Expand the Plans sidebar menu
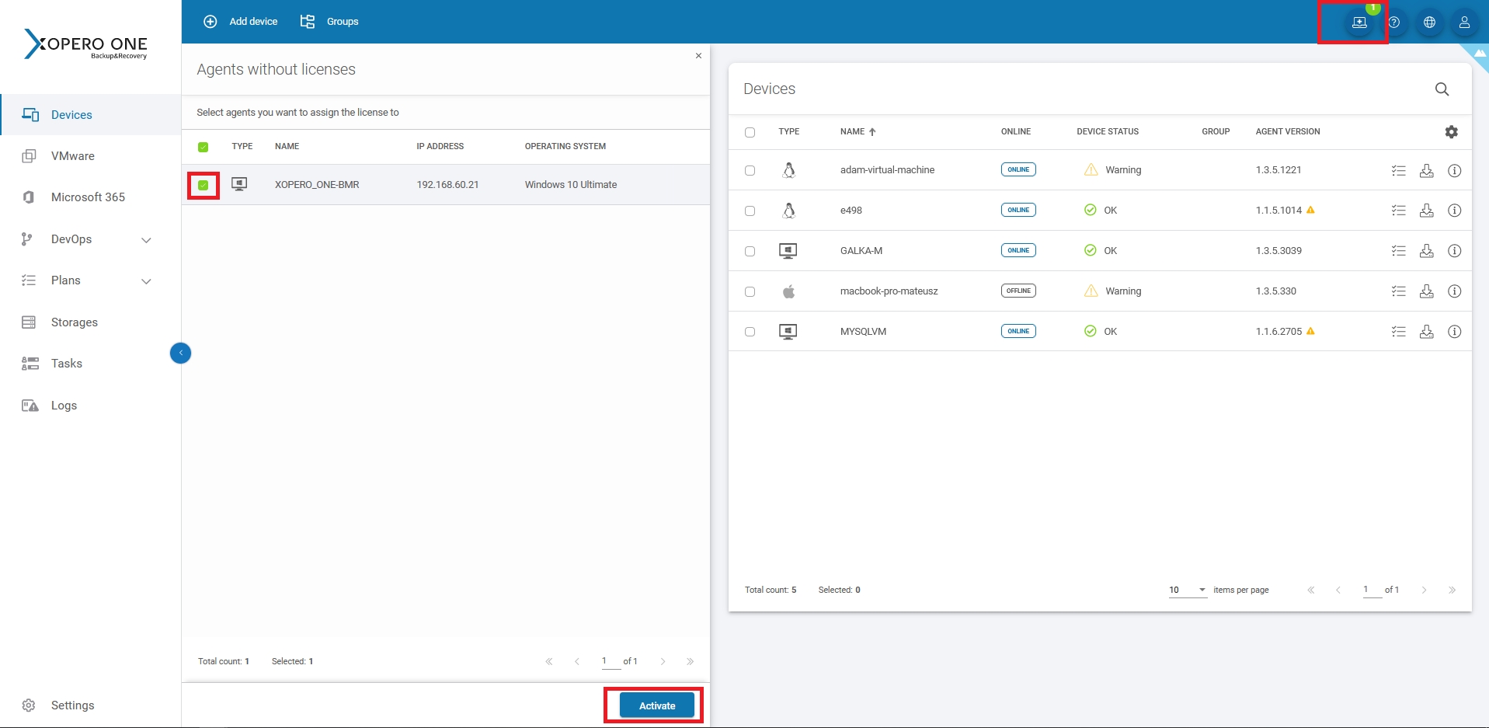 146,281
